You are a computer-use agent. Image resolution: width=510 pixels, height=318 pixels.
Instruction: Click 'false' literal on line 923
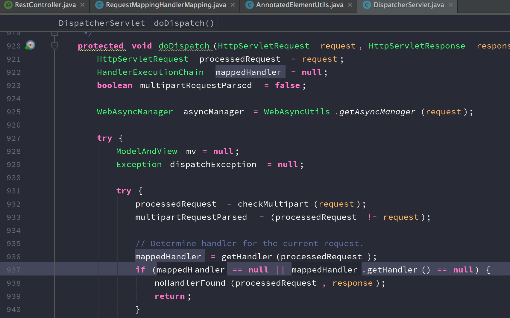click(x=287, y=86)
